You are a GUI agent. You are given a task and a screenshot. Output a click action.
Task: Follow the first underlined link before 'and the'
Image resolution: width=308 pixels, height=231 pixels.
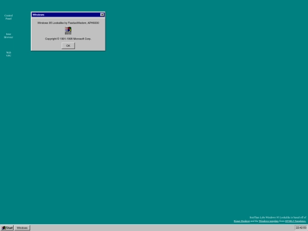pos(242,221)
